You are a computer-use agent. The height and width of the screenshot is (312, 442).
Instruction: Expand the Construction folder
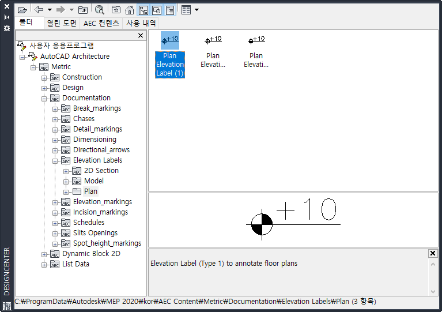[x=44, y=78]
